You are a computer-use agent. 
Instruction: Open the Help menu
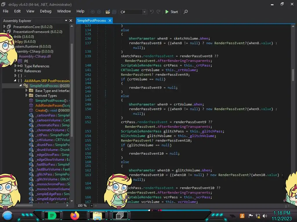point(80,11)
